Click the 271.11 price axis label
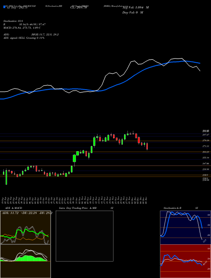 (x=206, y=146)
